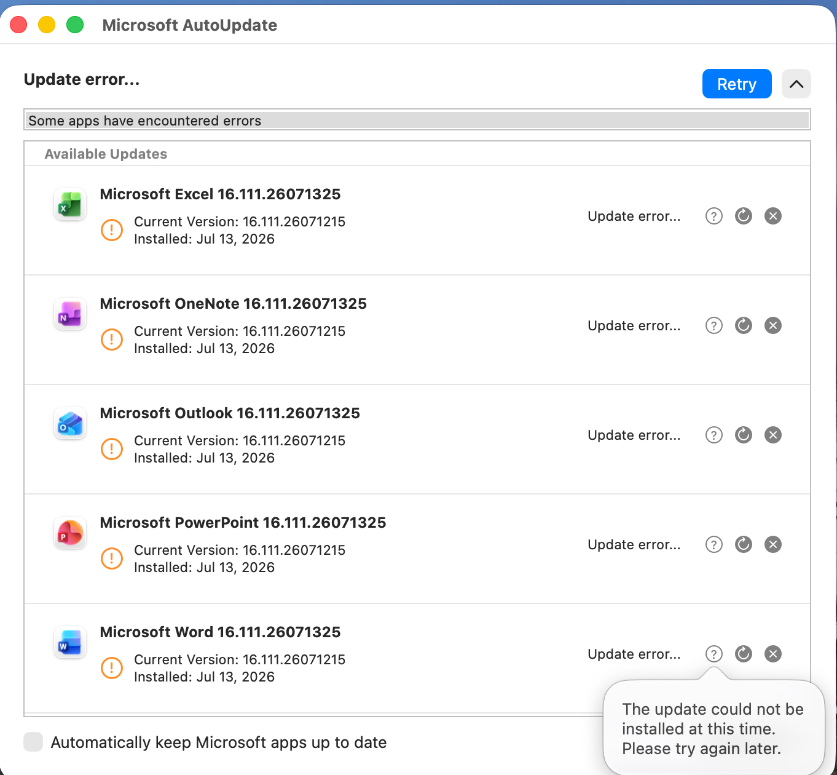This screenshot has height=775, width=837.
Task: Click the tooltip 'The update could not be installed'
Action: pos(713,728)
